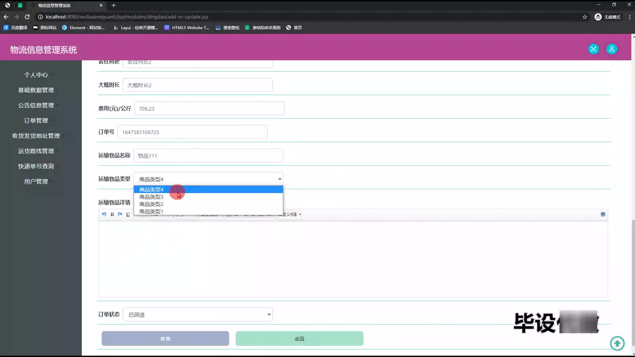Viewport: 635px width, 357px height.
Task: Click the 返回 button
Action: pyautogui.click(x=299, y=338)
